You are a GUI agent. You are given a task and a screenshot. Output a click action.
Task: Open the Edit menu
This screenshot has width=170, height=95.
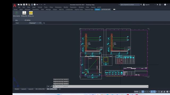coord(24,7)
